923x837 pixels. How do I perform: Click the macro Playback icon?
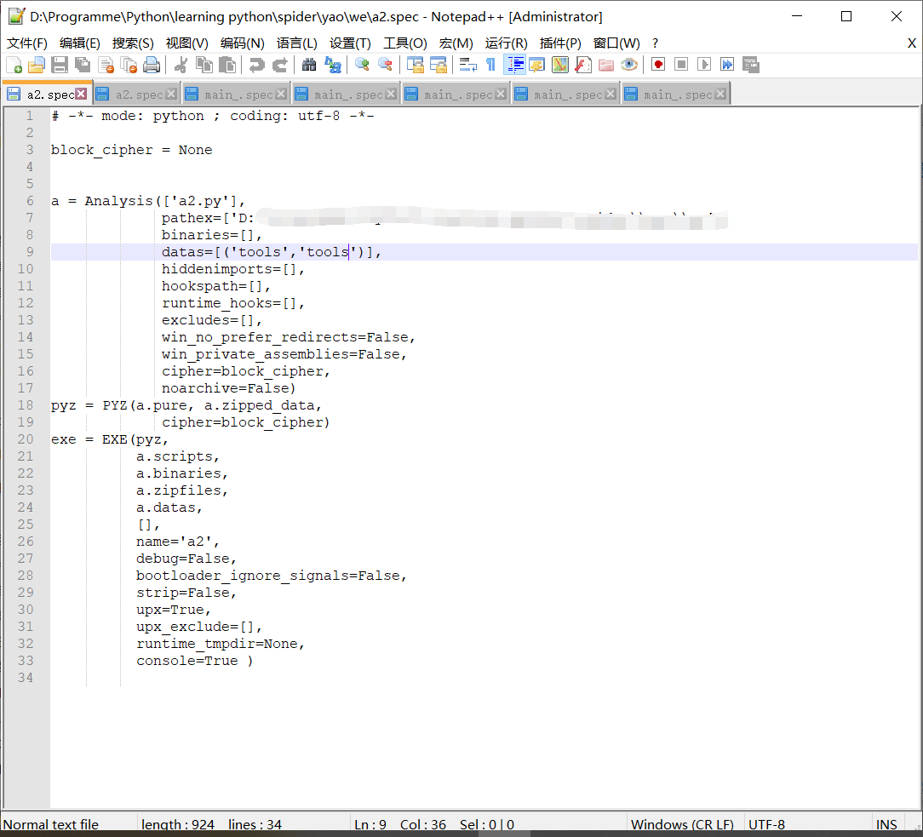704,65
